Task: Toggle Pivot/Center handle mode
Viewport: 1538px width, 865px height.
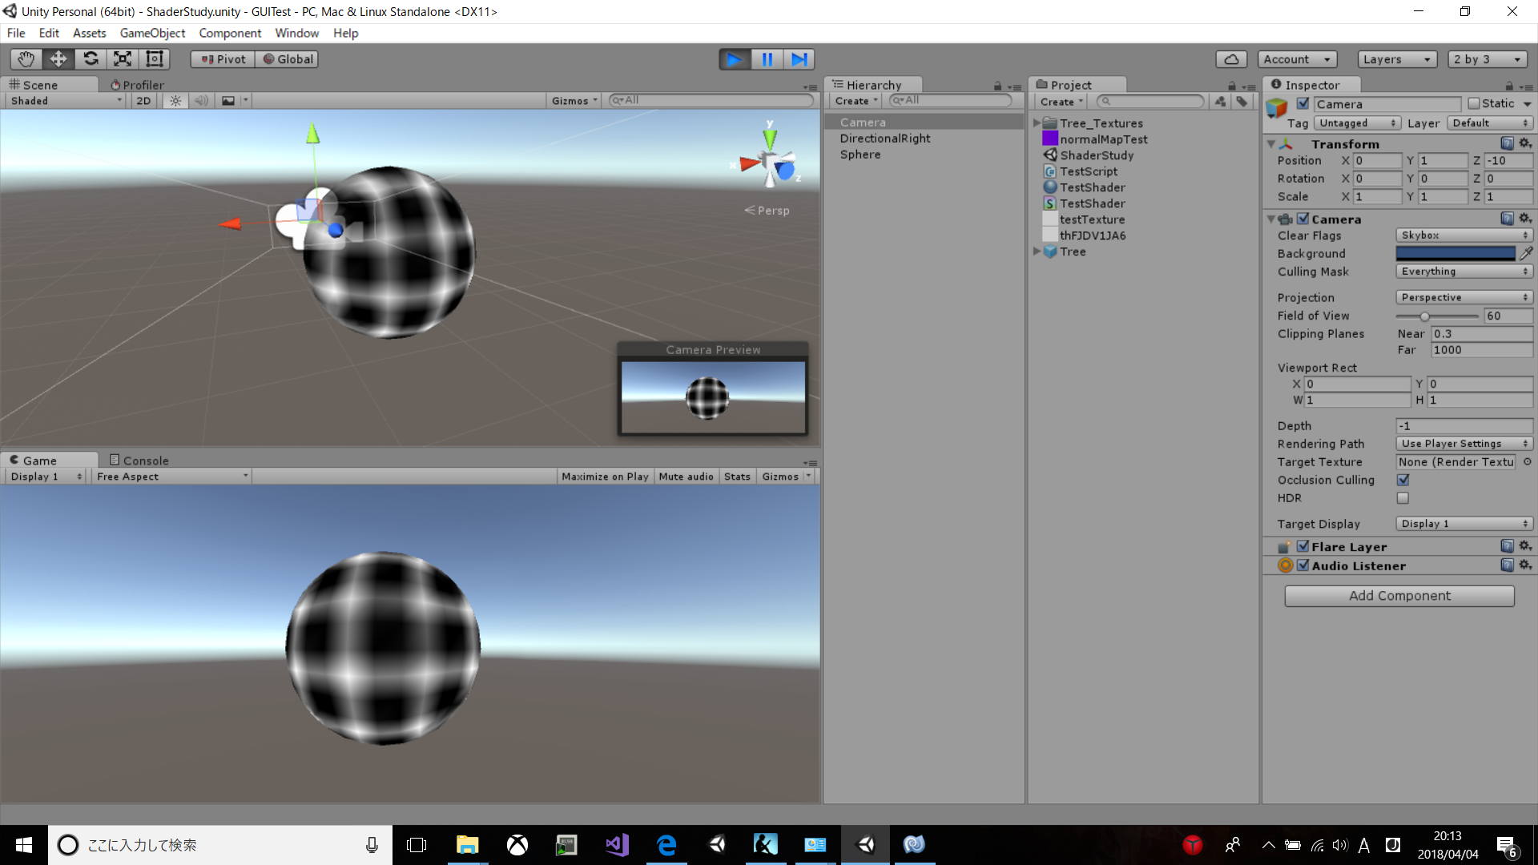Action: [x=223, y=59]
